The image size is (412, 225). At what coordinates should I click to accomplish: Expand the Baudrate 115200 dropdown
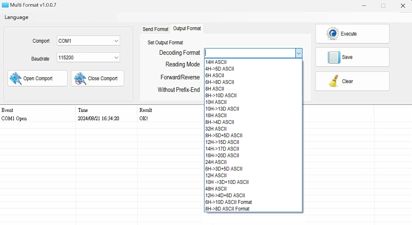click(x=116, y=57)
